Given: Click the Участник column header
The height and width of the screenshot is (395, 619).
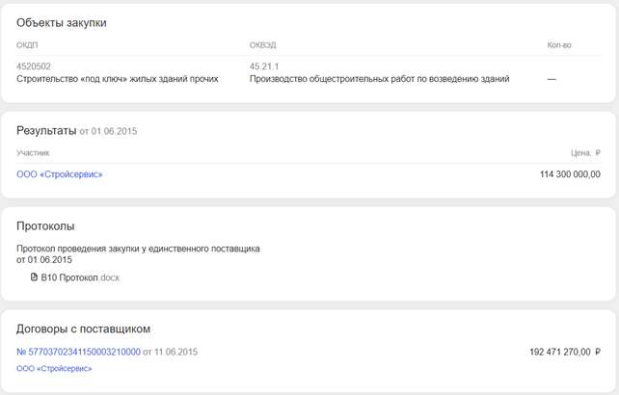Looking at the screenshot, I should (x=33, y=153).
